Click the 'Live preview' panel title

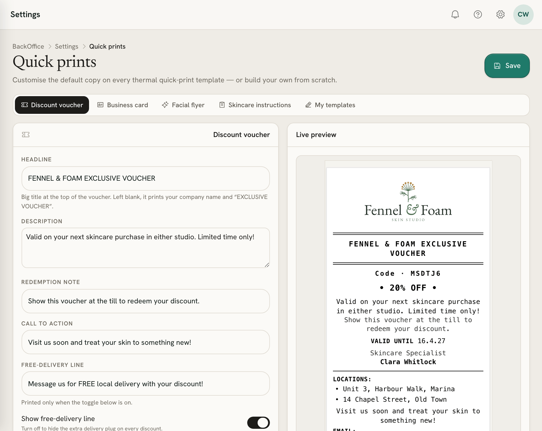point(316,135)
